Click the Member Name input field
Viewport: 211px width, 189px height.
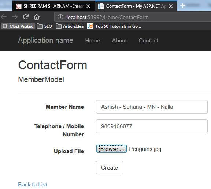[152, 107]
